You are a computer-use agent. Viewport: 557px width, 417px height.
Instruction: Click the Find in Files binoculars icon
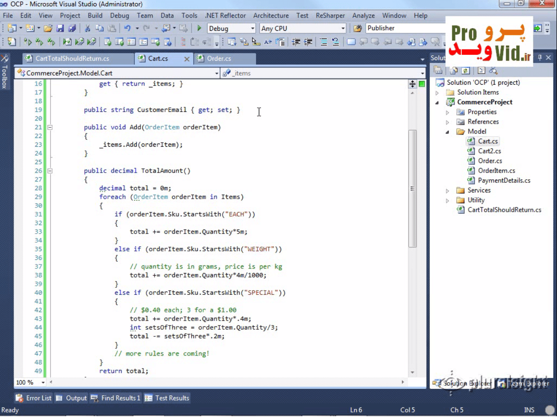pyautogui.click(x=358, y=28)
